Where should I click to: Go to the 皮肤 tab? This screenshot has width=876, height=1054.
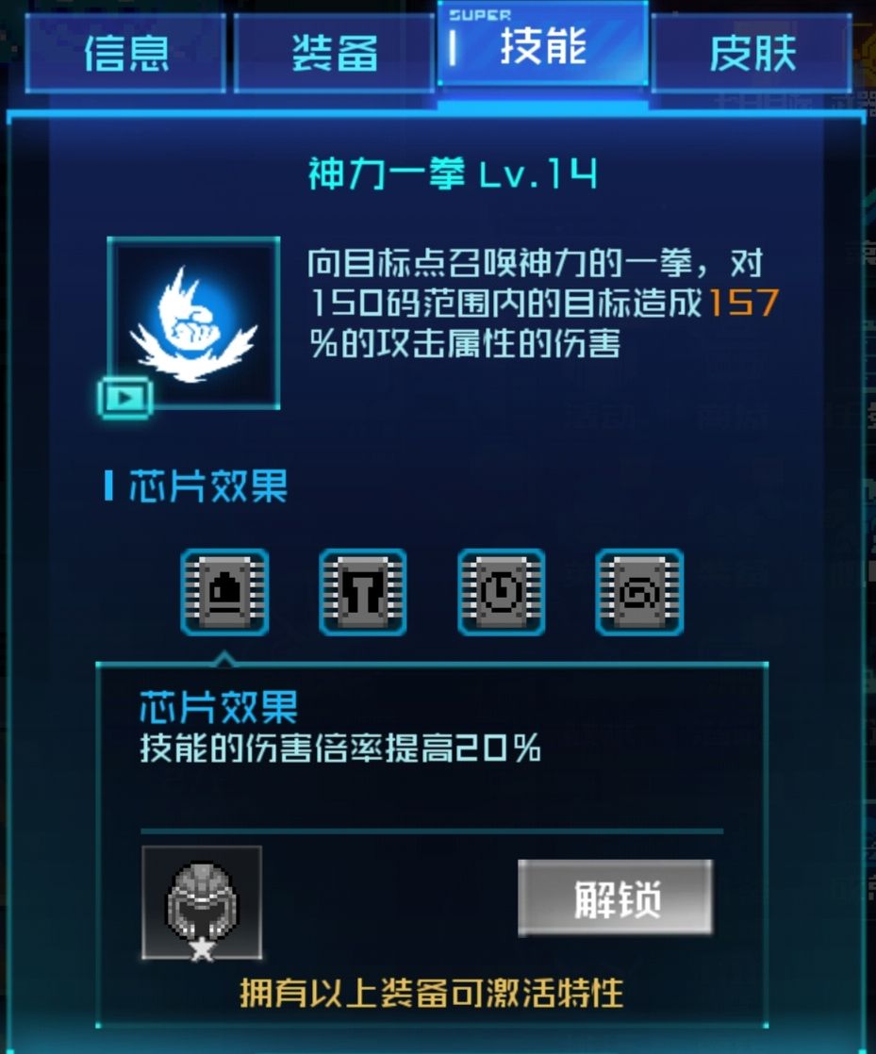click(x=752, y=53)
